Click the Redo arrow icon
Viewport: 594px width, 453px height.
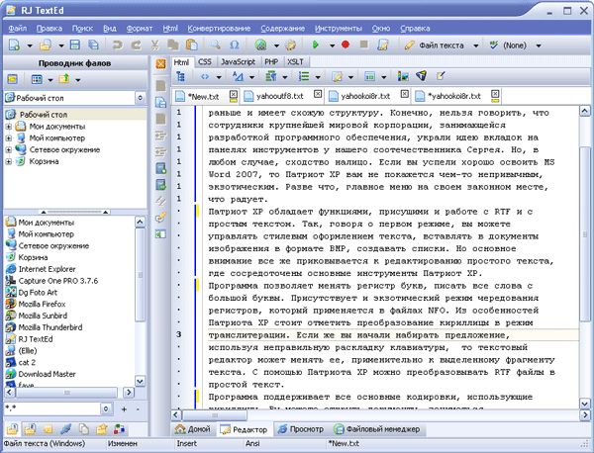[x=136, y=45]
